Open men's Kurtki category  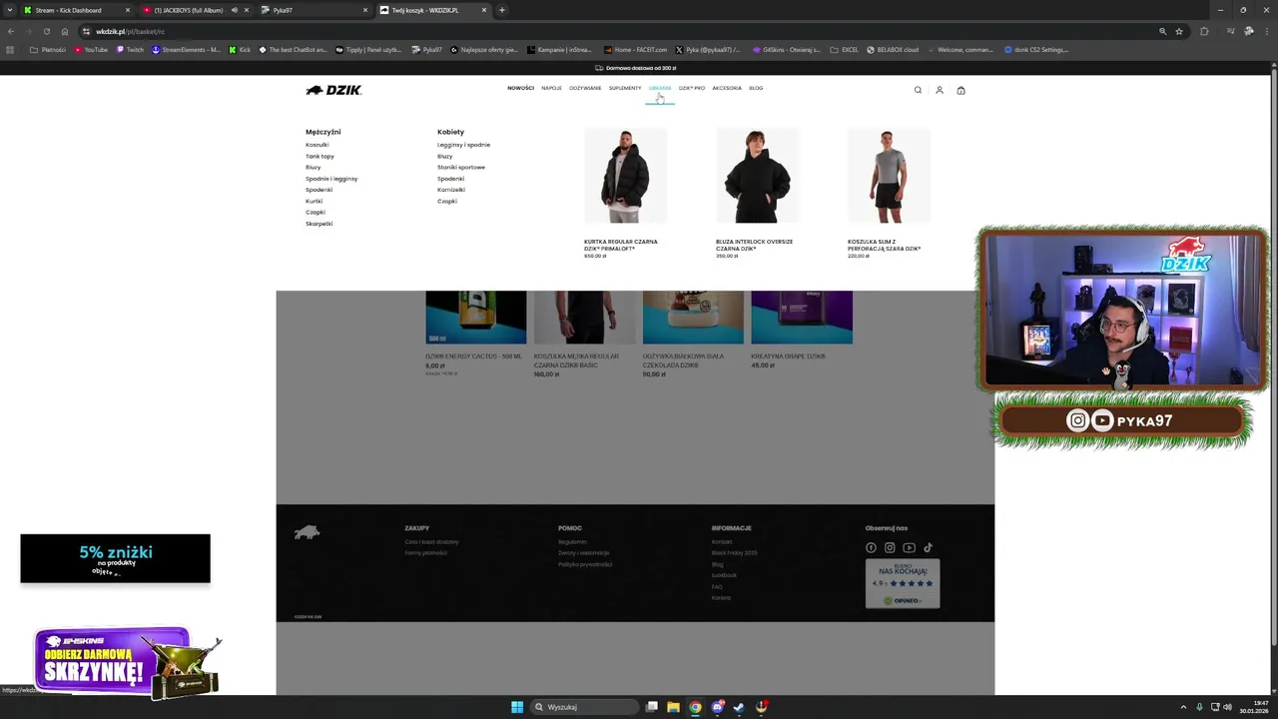[314, 201]
